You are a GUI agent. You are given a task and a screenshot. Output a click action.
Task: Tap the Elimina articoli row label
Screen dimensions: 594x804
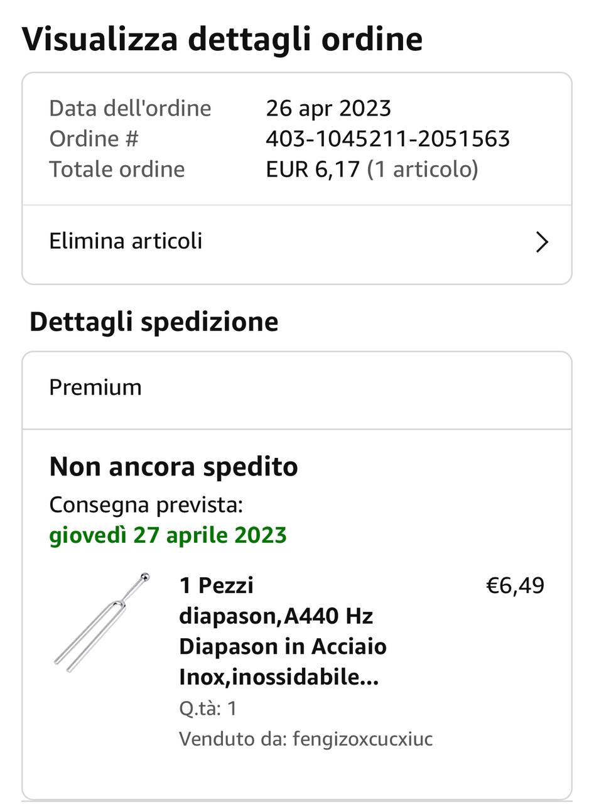126,241
